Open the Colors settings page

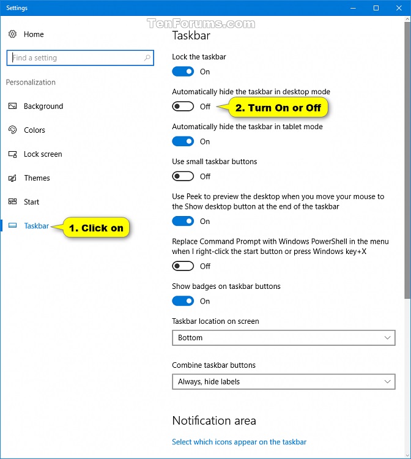click(x=34, y=130)
